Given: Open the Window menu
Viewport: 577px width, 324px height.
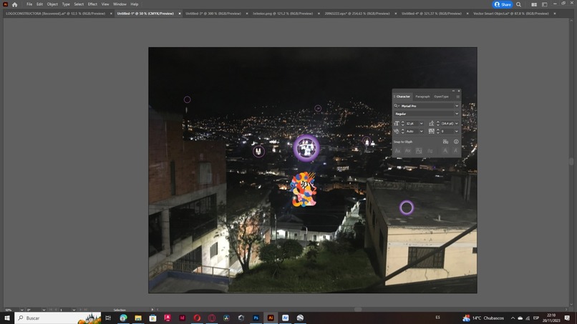Looking at the screenshot, I should [x=120, y=4].
